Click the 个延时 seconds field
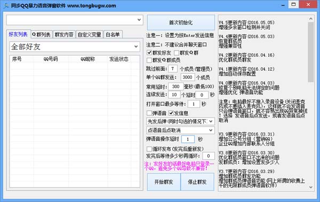Image resolution: width=320 pixels, height=202 pixels. 202,95
